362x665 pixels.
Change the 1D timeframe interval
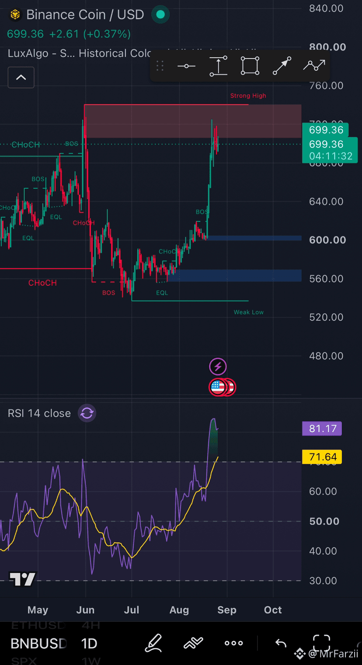pyautogui.click(x=89, y=644)
